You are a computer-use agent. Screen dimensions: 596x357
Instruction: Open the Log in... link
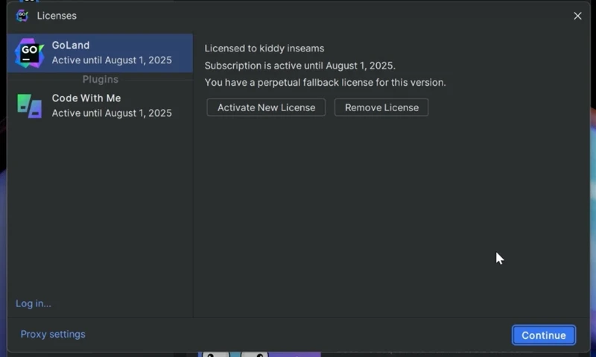point(34,303)
